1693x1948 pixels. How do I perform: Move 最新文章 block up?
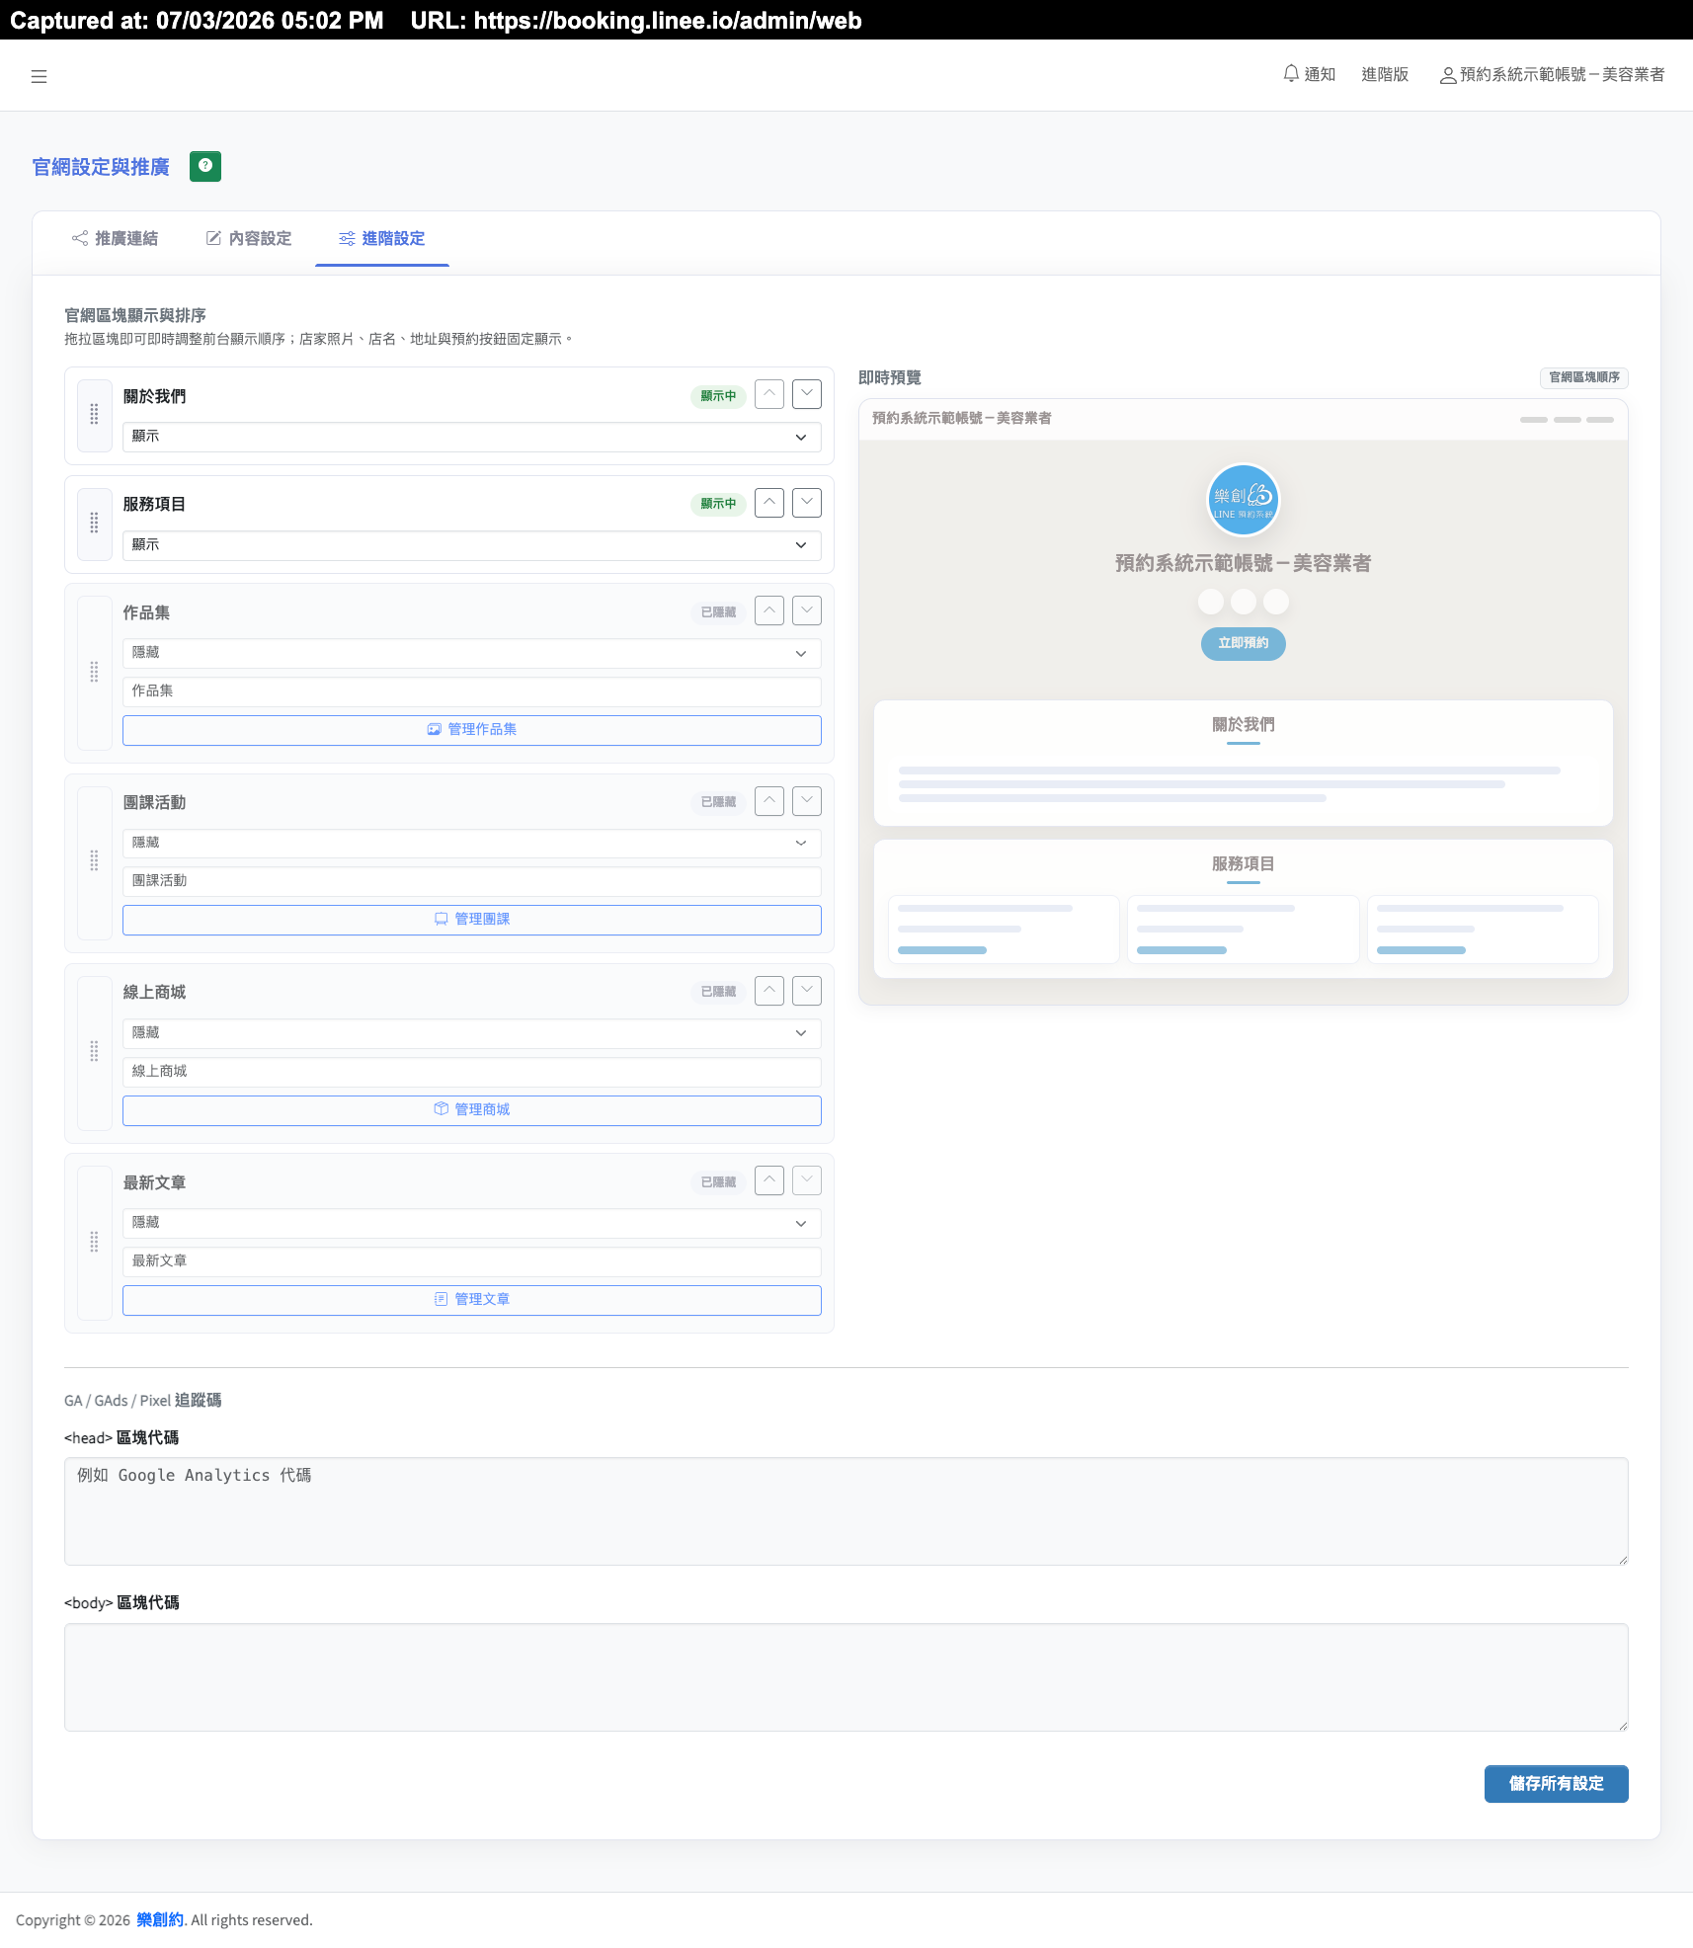[769, 1180]
